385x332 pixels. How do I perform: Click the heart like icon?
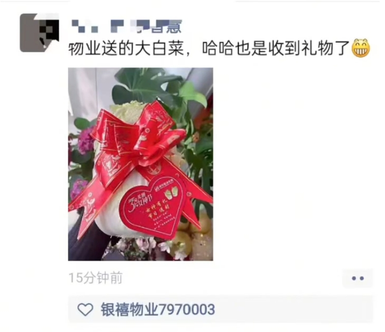85,309
